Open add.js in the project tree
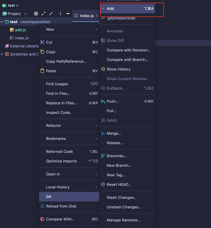 (20, 30)
